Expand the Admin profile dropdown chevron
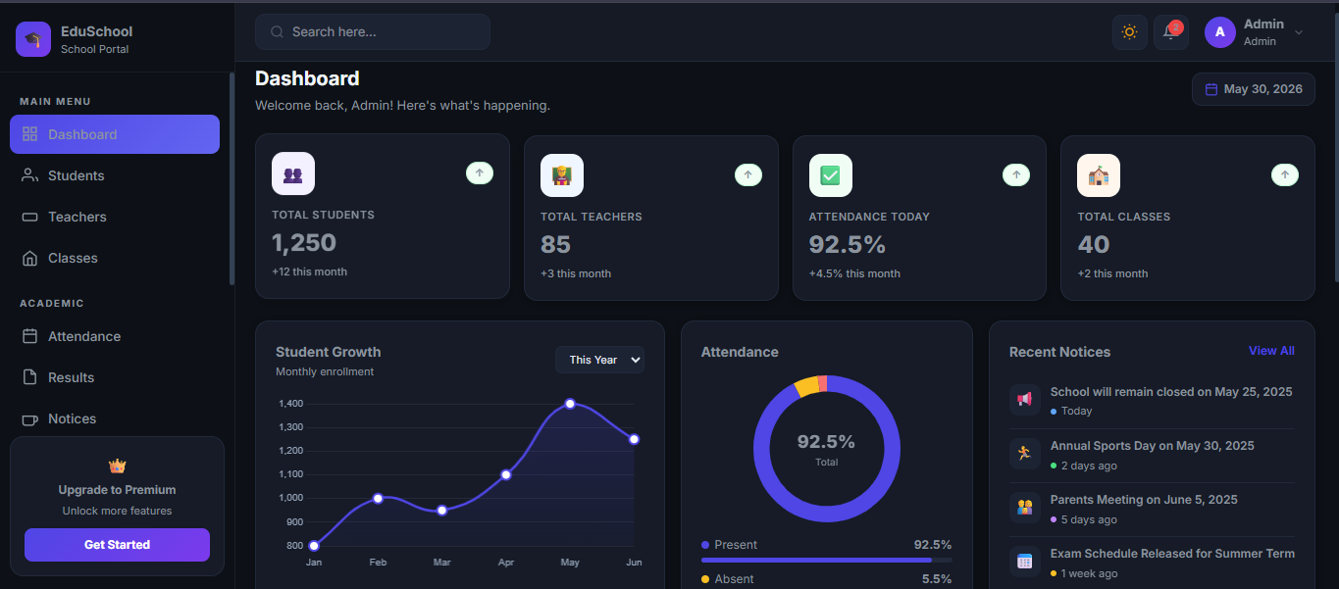The height and width of the screenshot is (589, 1339). pos(1299,32)
